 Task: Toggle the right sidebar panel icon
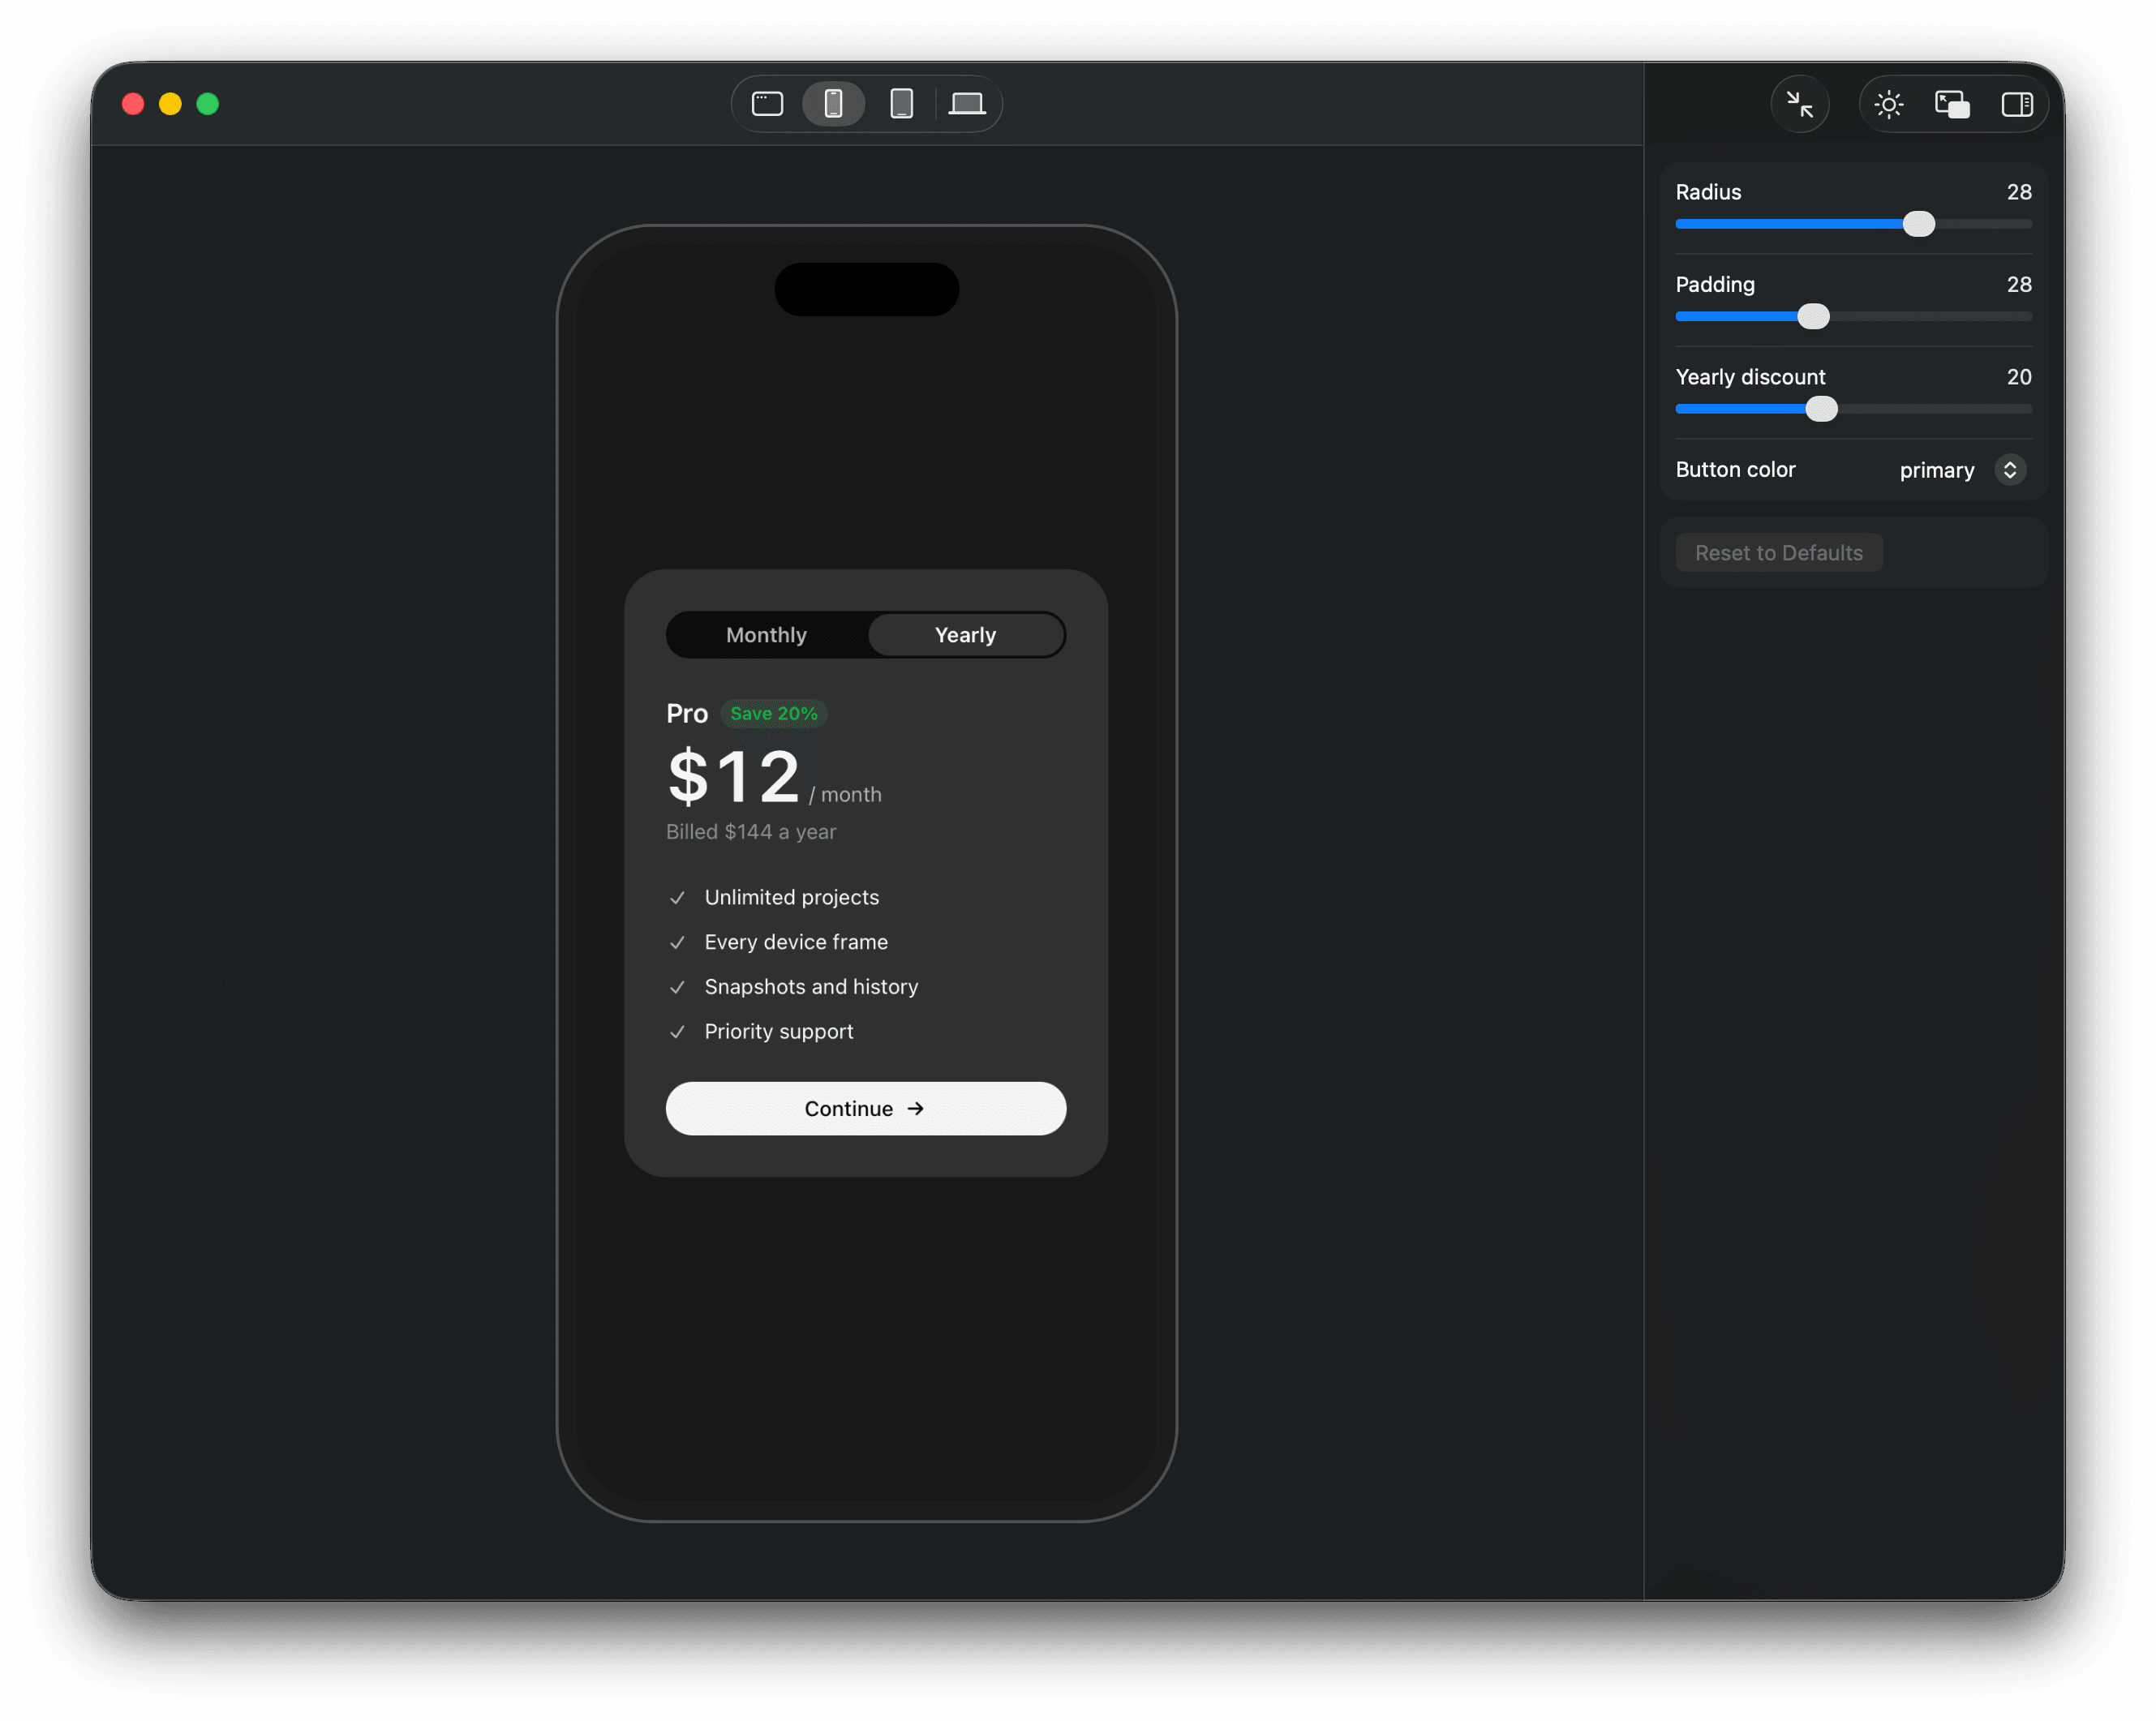pyautogui.click(x=2017, y=104)
